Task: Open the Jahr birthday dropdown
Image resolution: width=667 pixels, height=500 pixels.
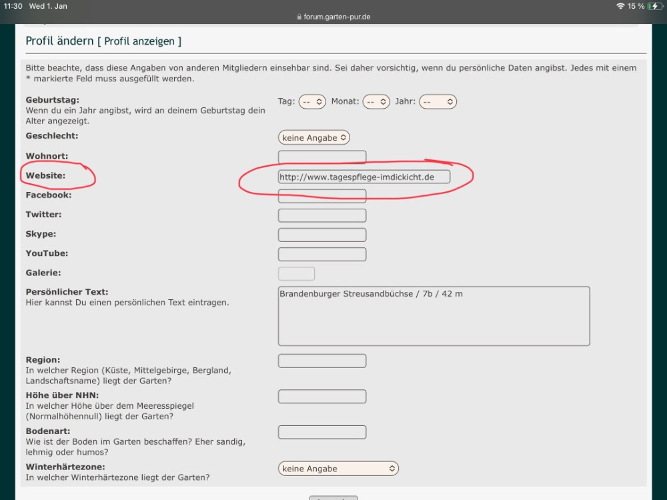Action: pyautogui.click(x=438, y=102)
